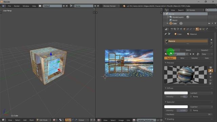Click the outliner editor type icon
217x122 pixels.
(166, 10)
